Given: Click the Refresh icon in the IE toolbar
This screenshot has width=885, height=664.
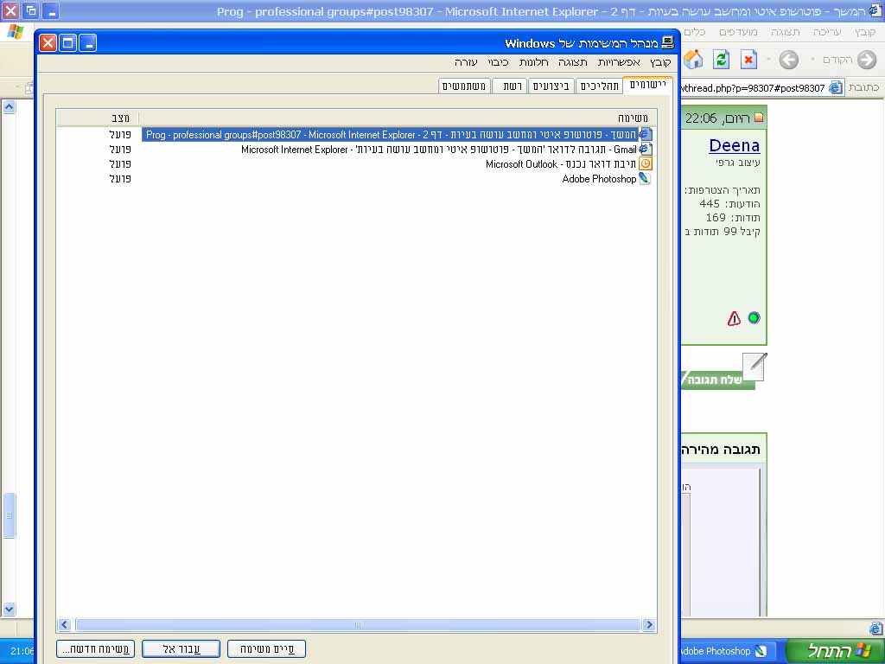Looking at the screenshot, I should (721, 60).
